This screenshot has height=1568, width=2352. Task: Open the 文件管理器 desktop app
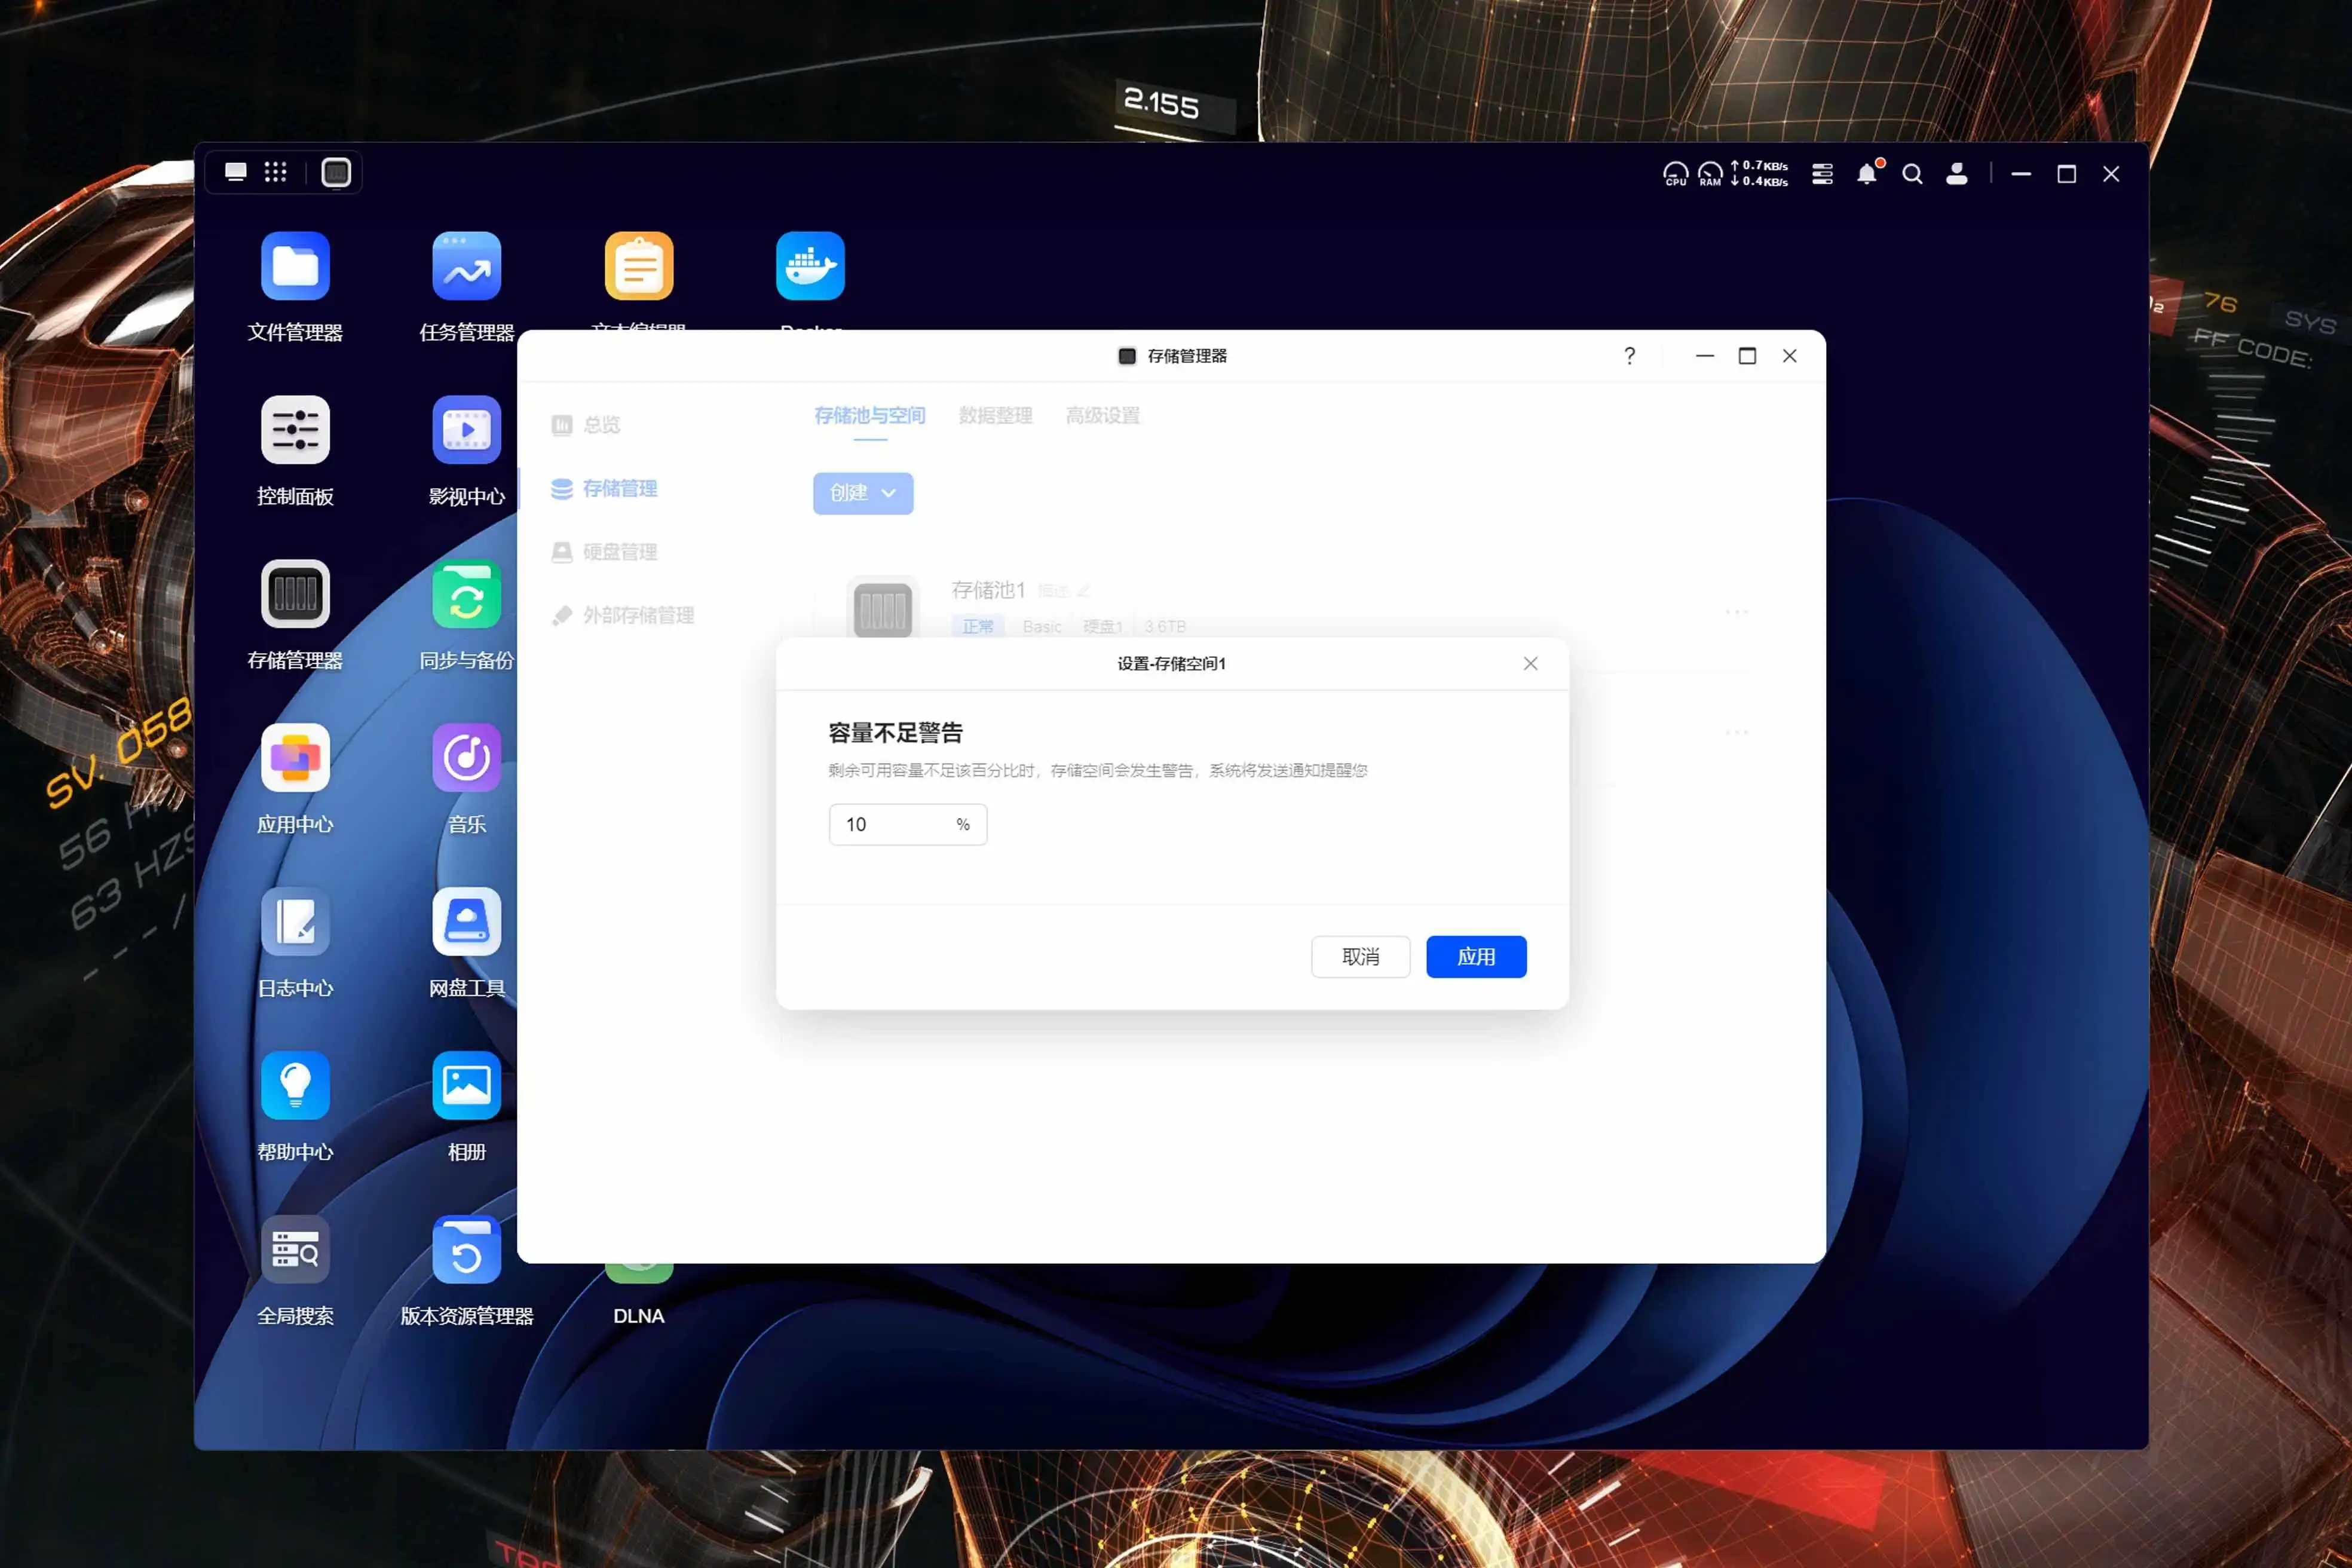click(295, 266)
